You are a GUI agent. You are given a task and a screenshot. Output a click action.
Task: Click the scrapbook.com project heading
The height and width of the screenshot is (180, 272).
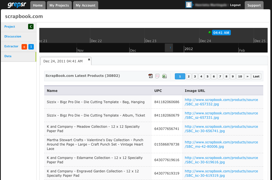click(24, 16)
